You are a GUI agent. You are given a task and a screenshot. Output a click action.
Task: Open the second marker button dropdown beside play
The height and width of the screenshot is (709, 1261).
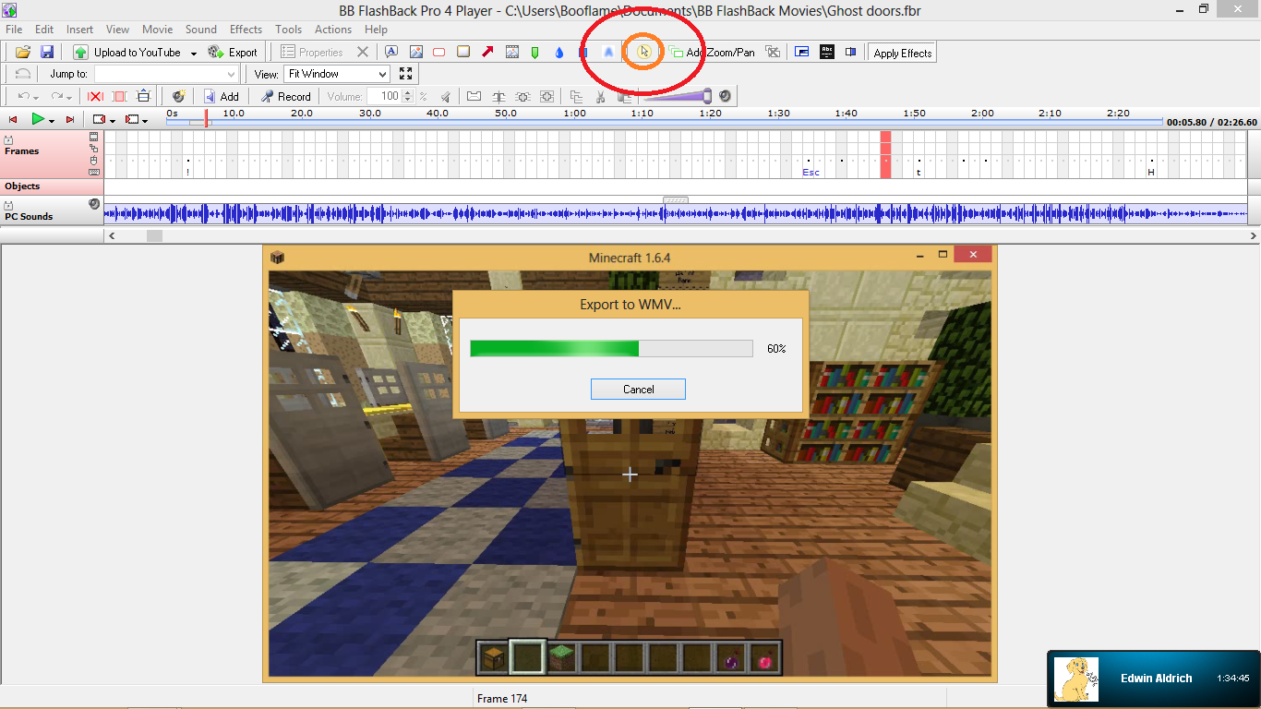click(x=146, y=120)
